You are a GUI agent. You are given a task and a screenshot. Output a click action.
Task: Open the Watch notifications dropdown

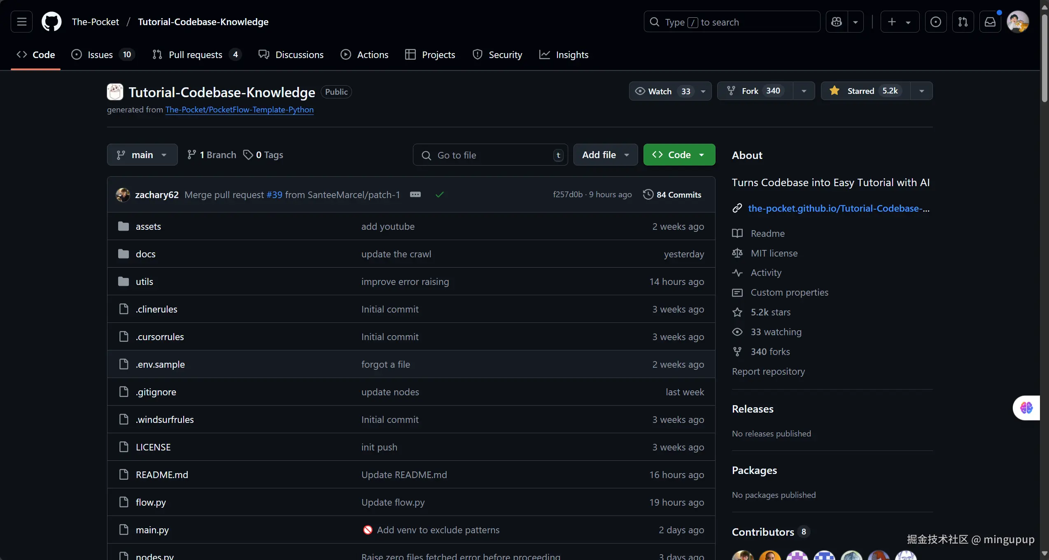tap(670, 91)
